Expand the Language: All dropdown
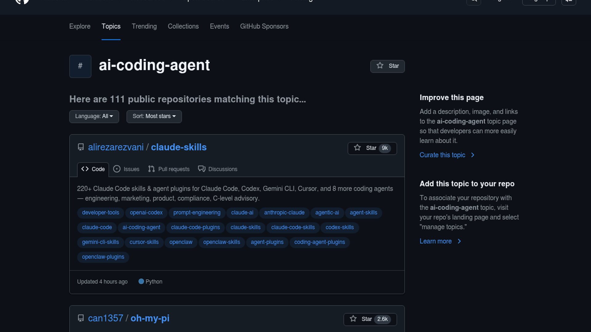This screenshot has height=332, width=591. tap(94, 116)
